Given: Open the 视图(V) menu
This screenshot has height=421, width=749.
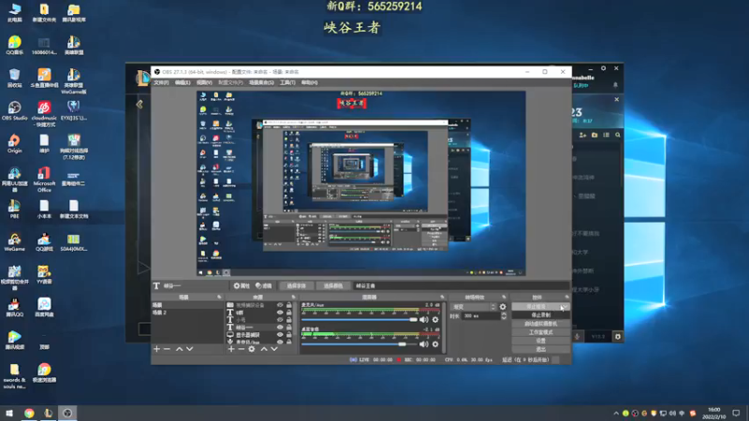Looking at the screenshot, I should 204,82.
